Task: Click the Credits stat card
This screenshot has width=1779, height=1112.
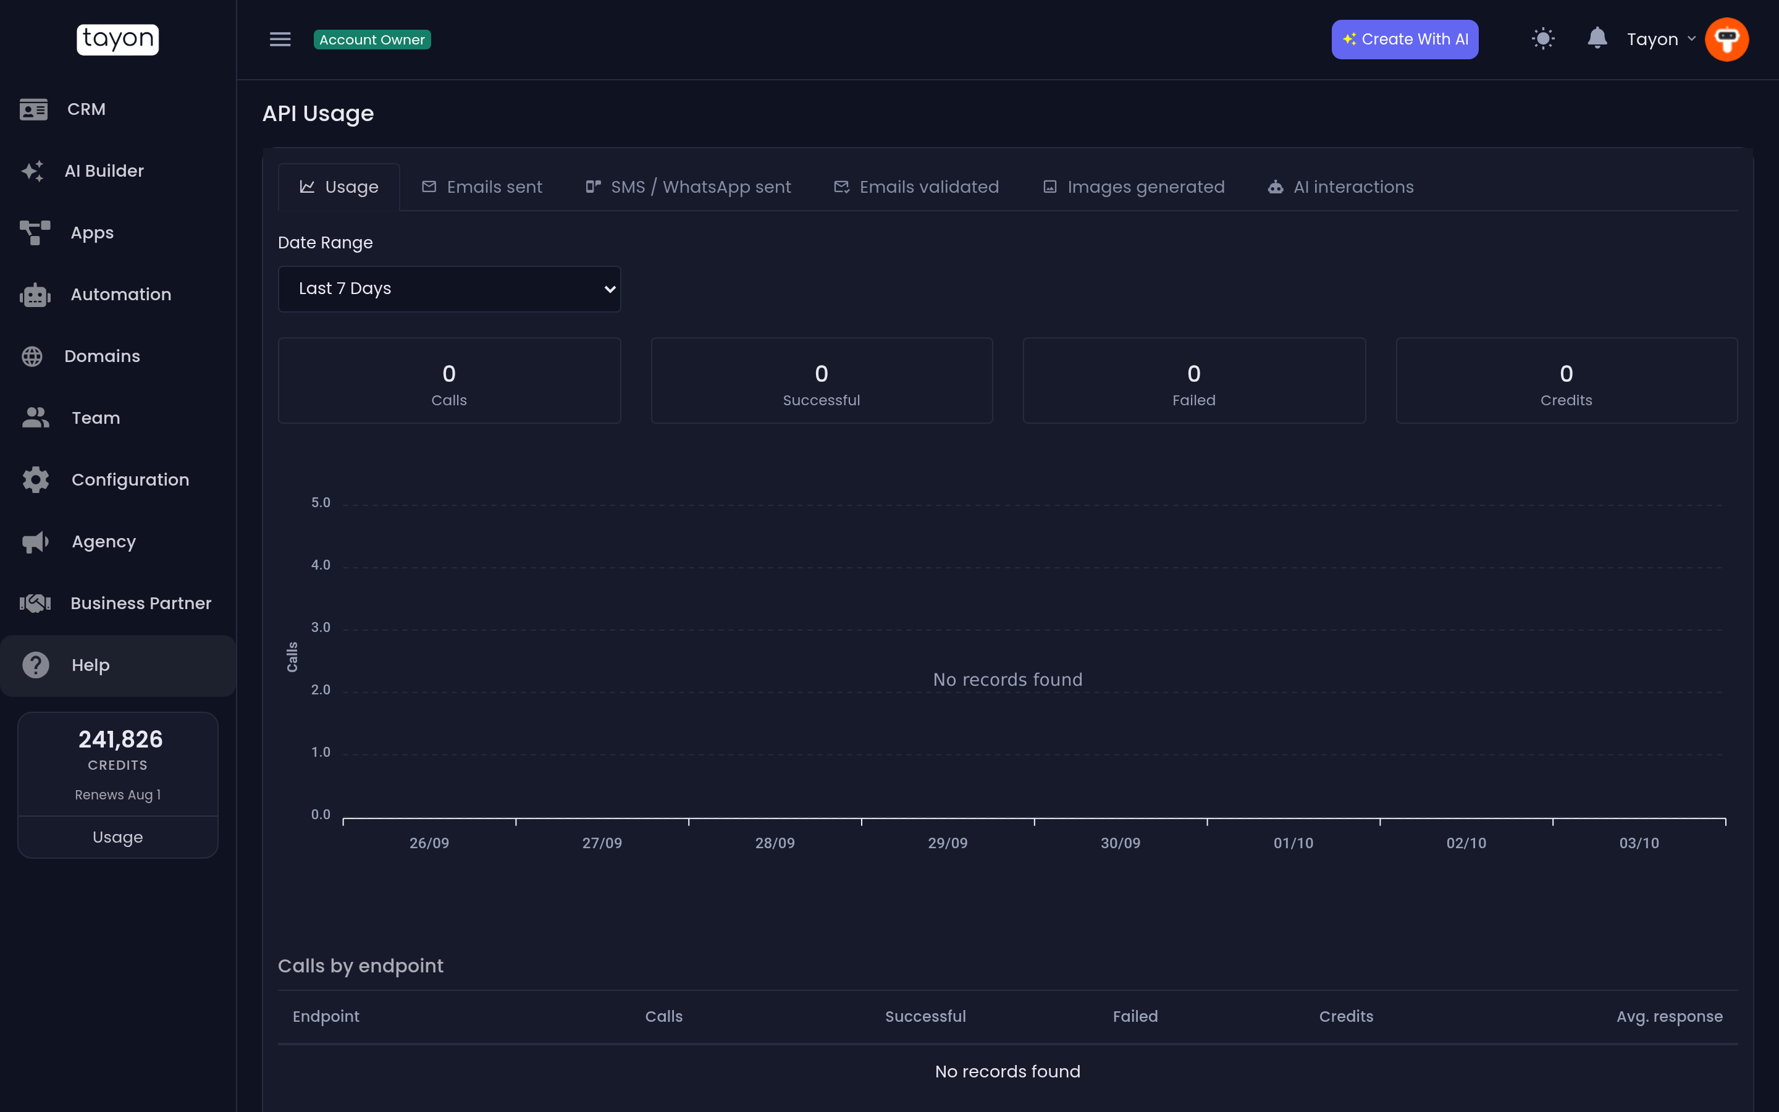Action: (1567, 381)
